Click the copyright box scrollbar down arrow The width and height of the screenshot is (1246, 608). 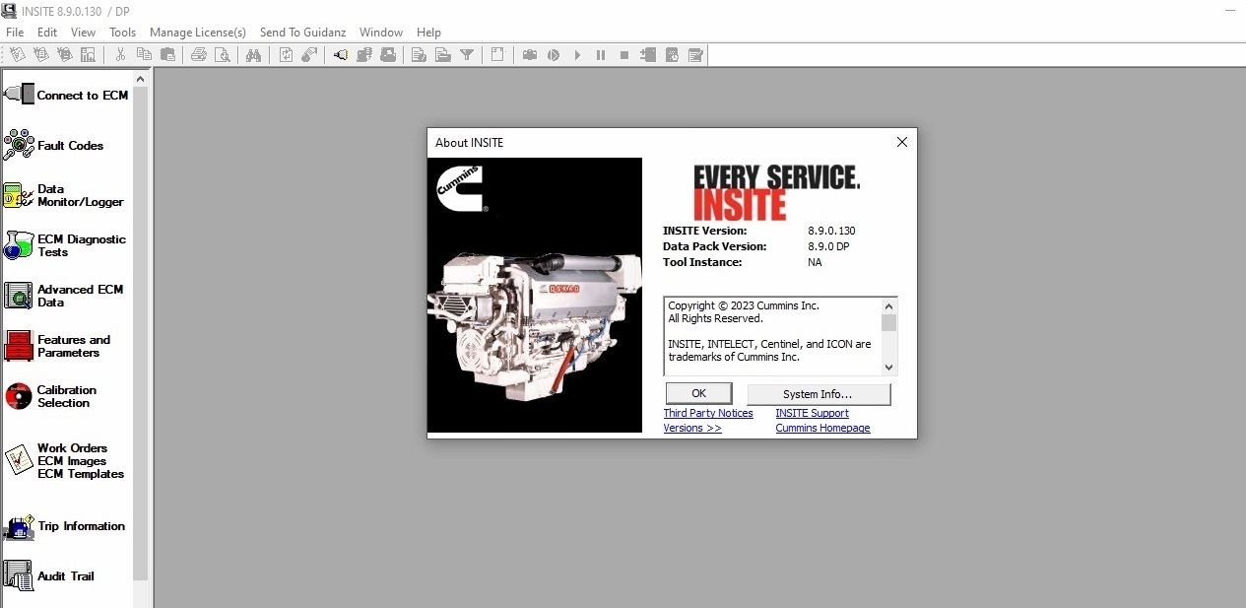tap(888, 365)
